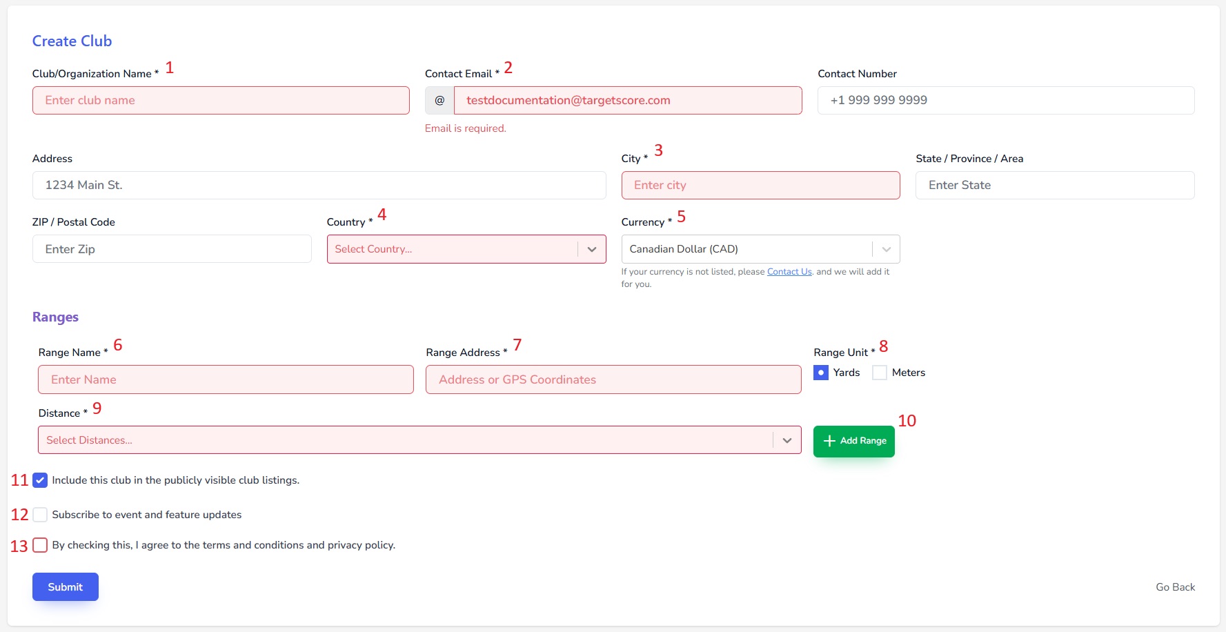Click the Add Range button
The width and height of the screenshot is (1226, 632).
(853, 441)
